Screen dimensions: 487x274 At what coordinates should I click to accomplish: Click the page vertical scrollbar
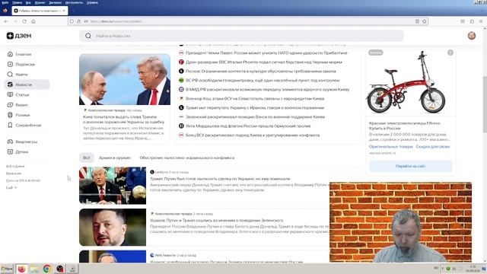click(485, 104)
